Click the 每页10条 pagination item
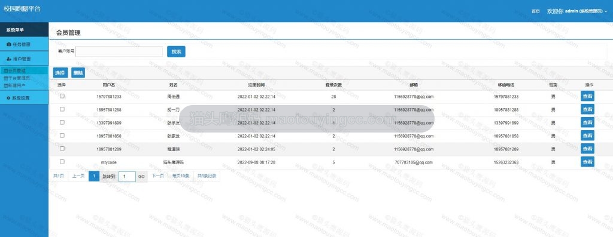The width and height of the screenshot is (613, 237). coord(181,176)
